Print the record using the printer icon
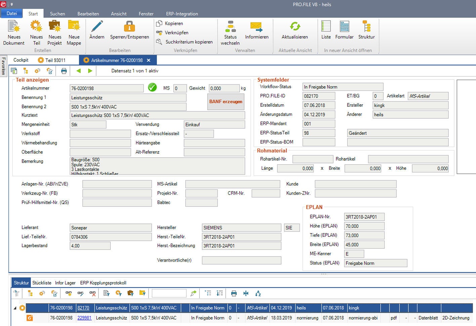The image size is (476, 326). (x=64, y=71)
